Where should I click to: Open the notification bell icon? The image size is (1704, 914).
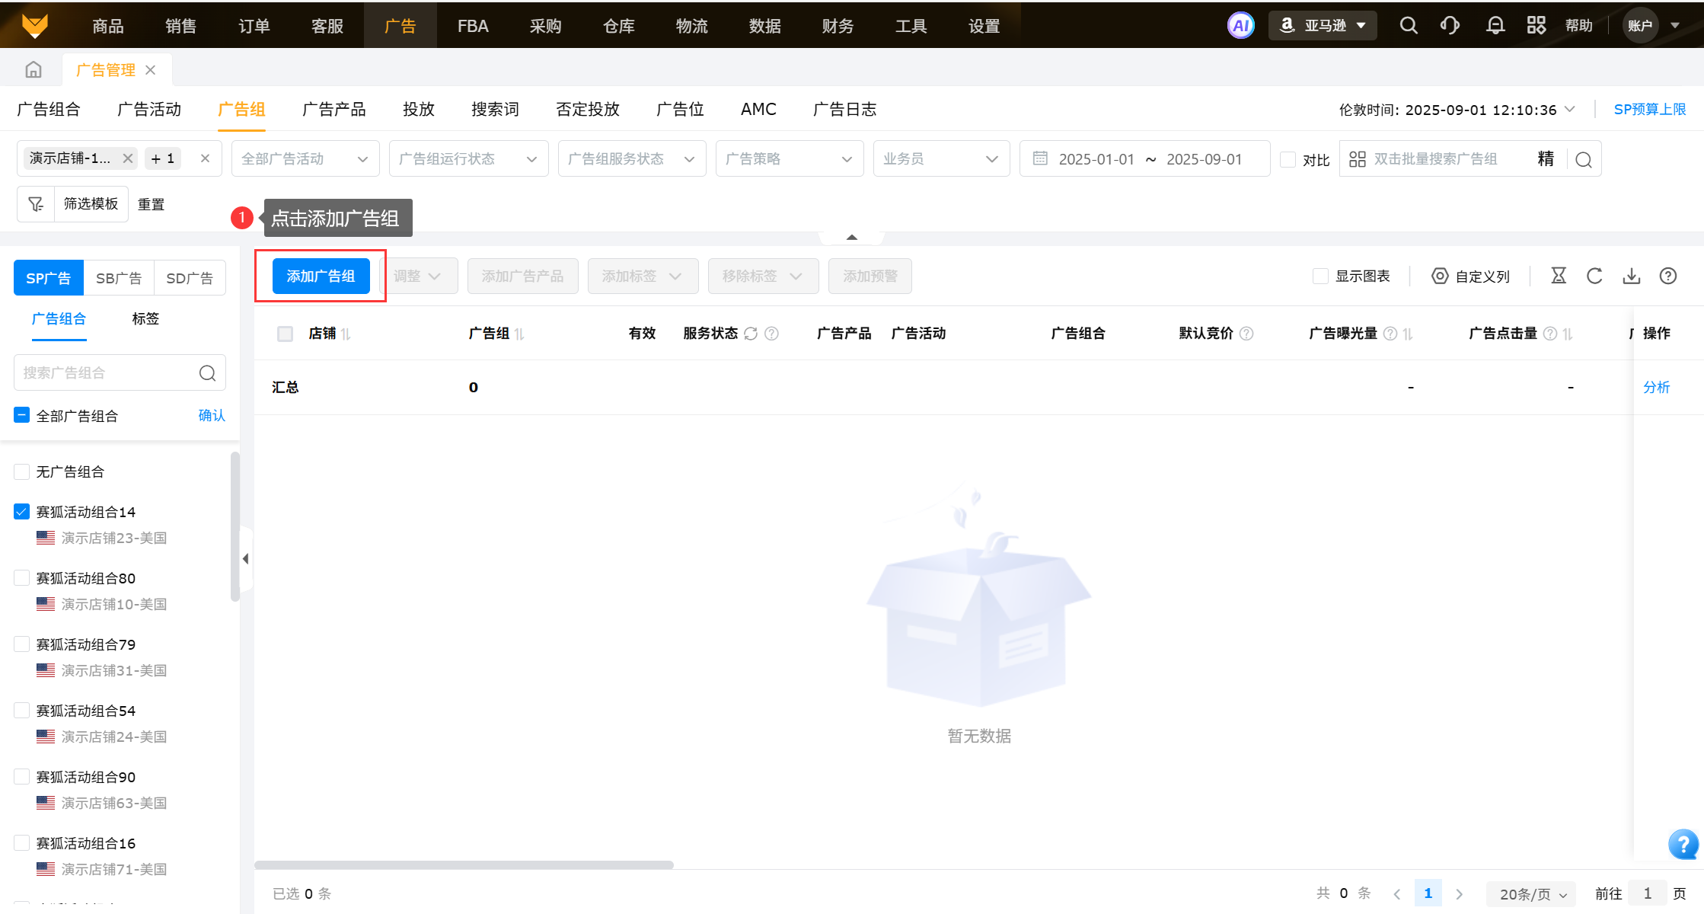point(1495,26)
